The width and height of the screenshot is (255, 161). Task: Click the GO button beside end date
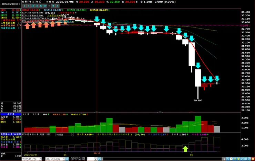pos(67,159)
